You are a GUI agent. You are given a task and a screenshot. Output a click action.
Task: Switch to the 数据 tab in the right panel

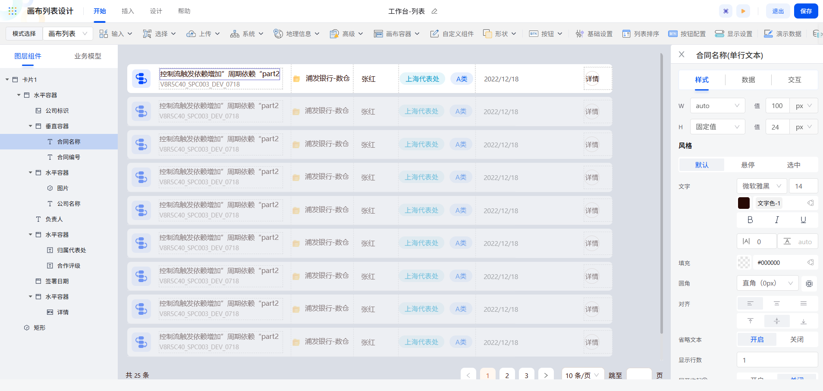[748, 80]
